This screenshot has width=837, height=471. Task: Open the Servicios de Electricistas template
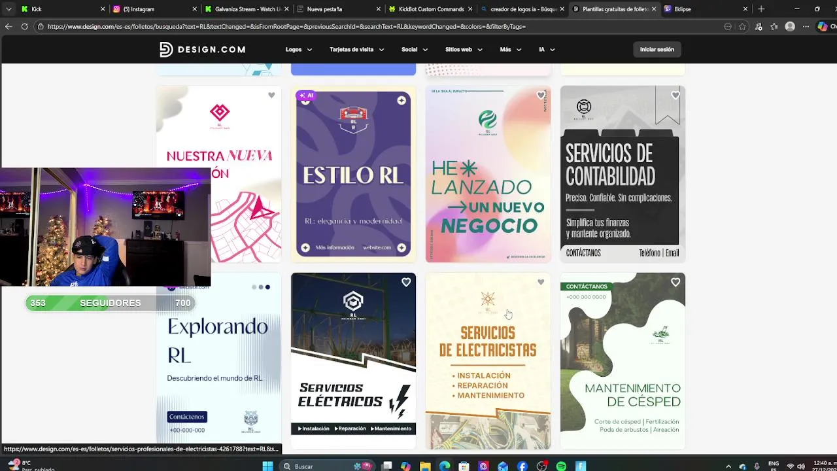(x=488, y=361)
